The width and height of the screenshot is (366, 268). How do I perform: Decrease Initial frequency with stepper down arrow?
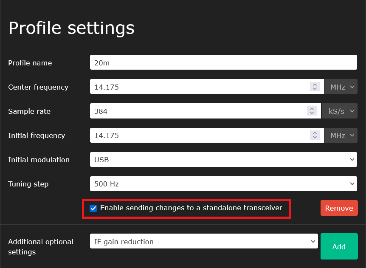point(315,138)
